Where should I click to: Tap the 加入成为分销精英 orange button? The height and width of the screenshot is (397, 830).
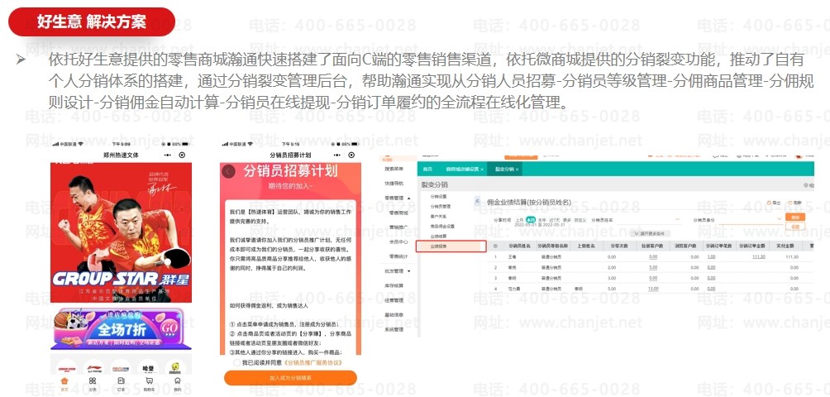click(291, 378)
